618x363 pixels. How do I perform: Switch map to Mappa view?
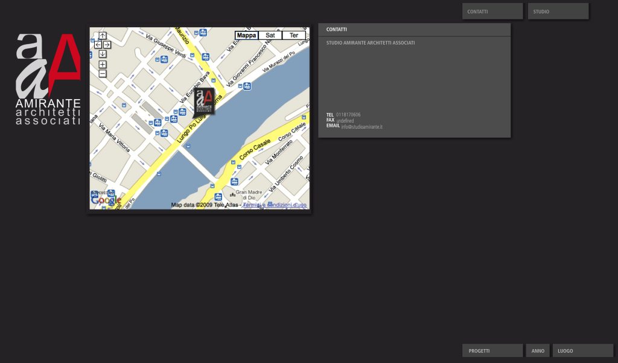pos(246,36)
